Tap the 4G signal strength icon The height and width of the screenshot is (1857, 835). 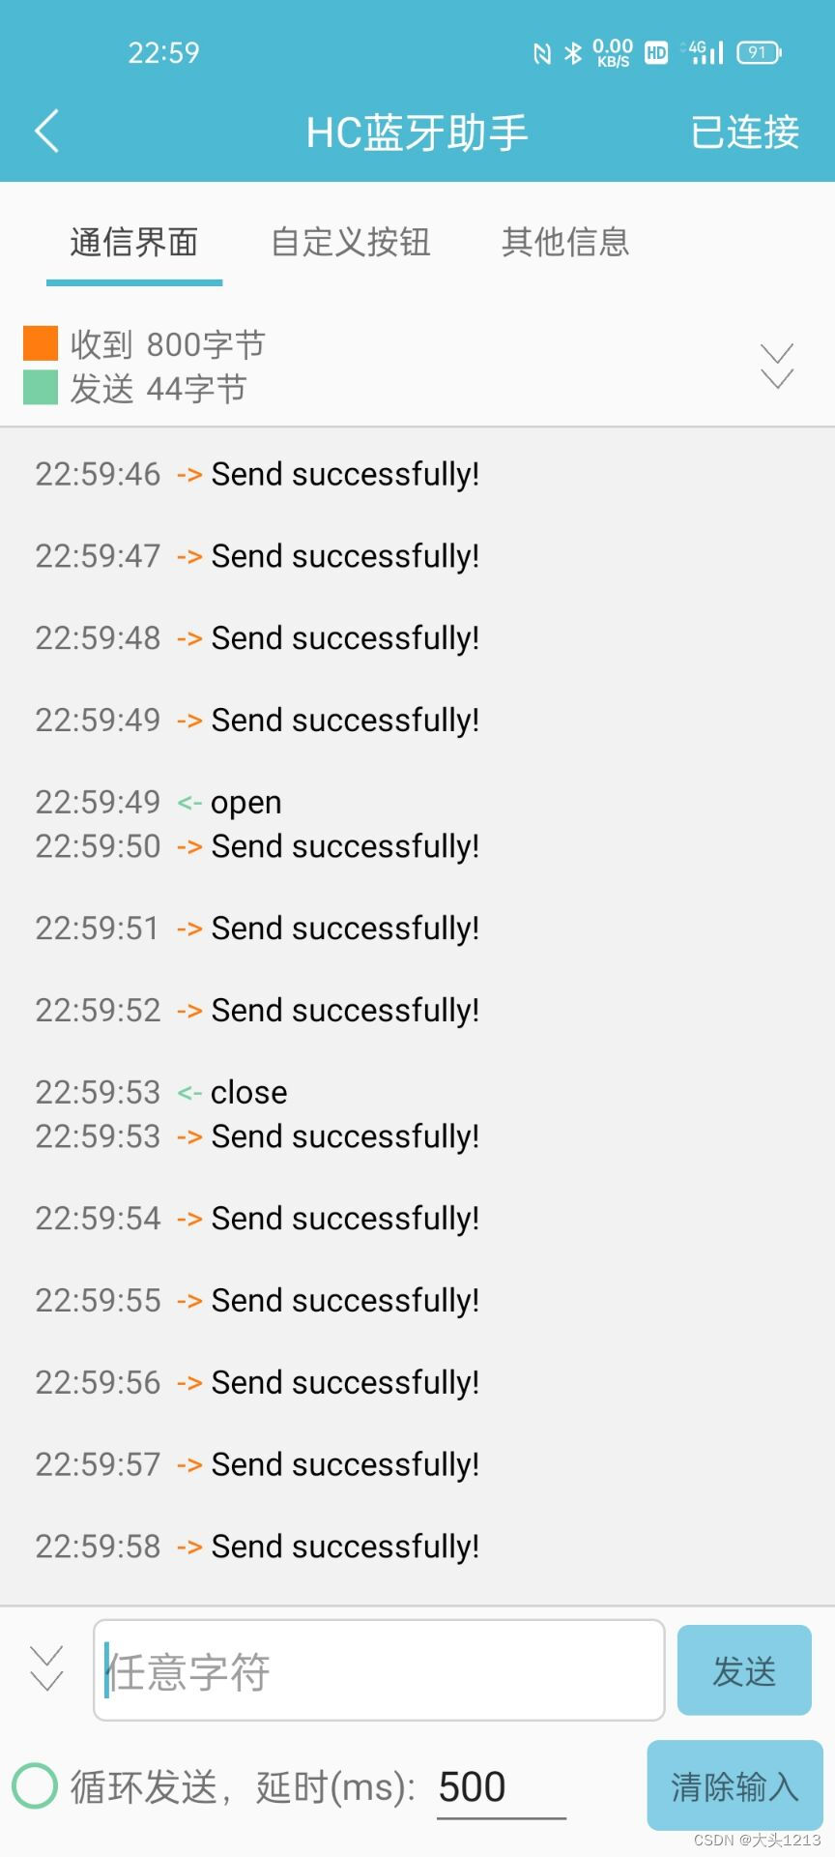tap(705, 53)
